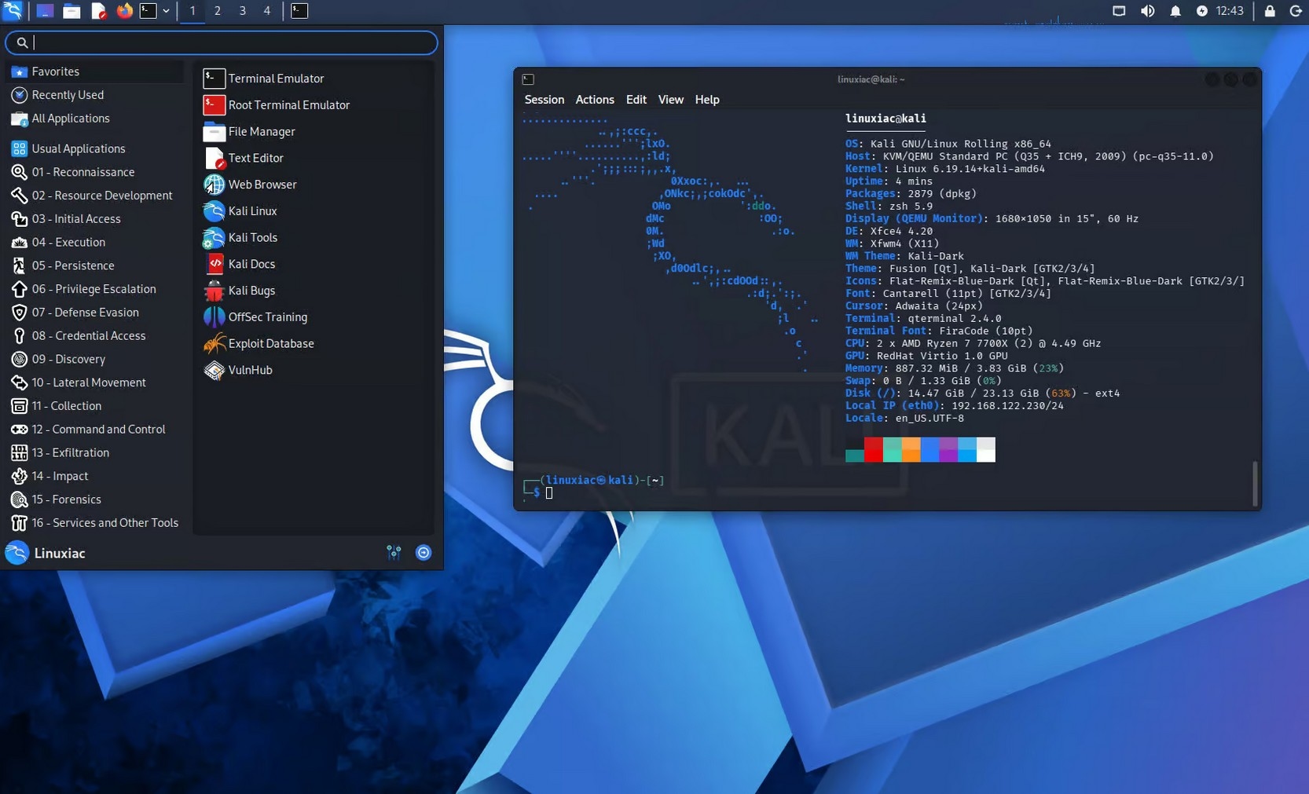
Task: Open the menu settings sliders icon
Action: coord(394,553)
